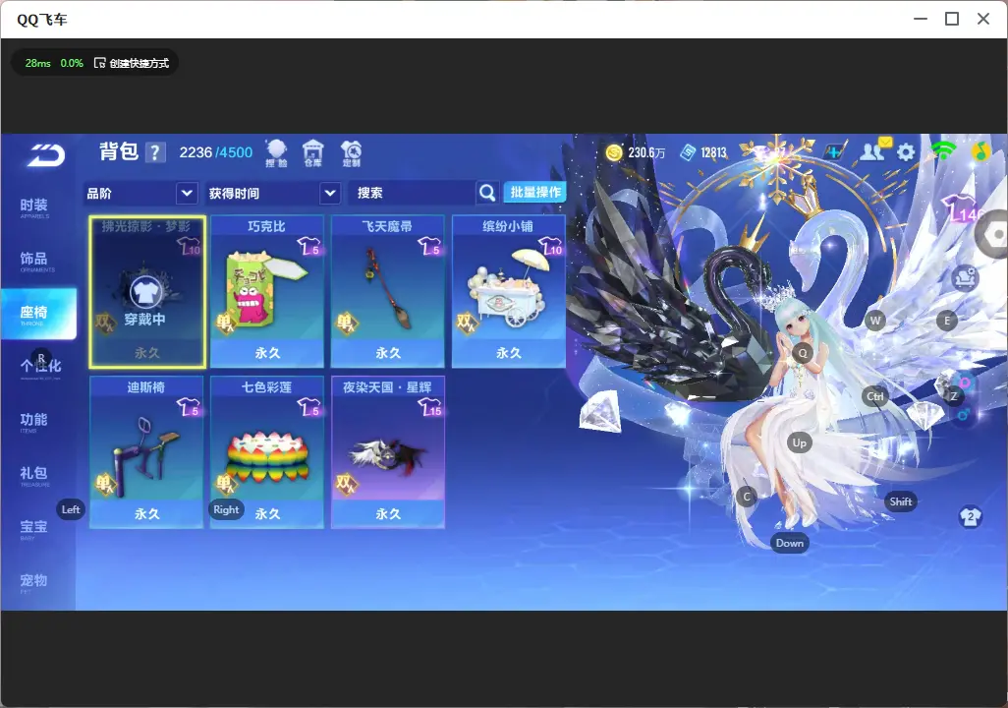Viewport: 1008px width, 708px height.
Task: Click the 批量操作 batch operation button
Action: click(534, 193)
